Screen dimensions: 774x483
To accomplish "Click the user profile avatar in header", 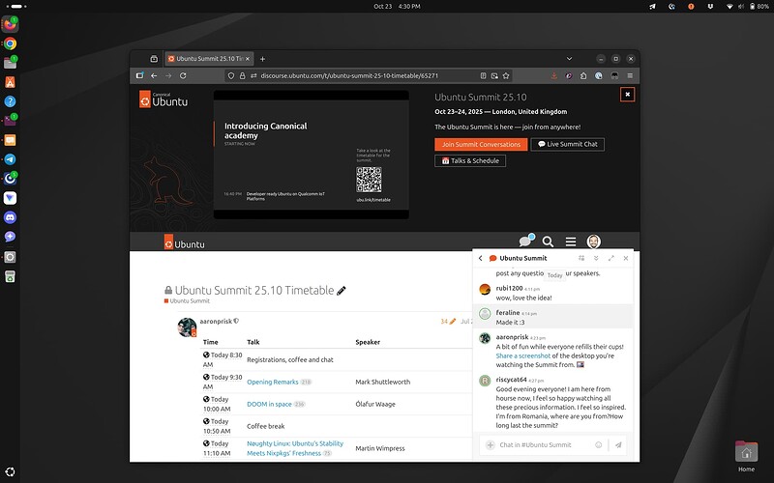I will pos(594,241).
